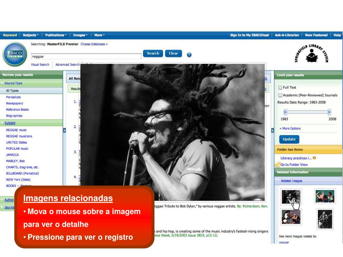Collapse right panel with the arrow handle
Screen dimensions: 343x257
tap(272, 131)
